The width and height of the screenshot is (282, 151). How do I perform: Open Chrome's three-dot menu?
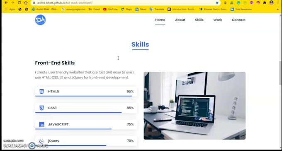[x=278, y=3]
